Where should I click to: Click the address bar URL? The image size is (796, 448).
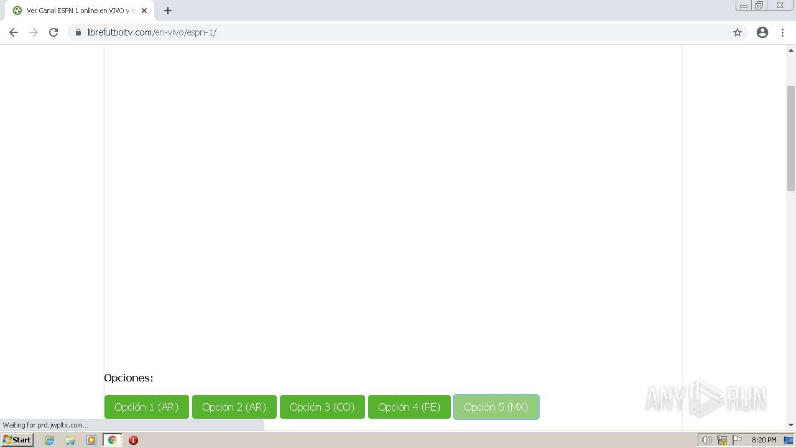pyautogui.click(x=152, y=32)
